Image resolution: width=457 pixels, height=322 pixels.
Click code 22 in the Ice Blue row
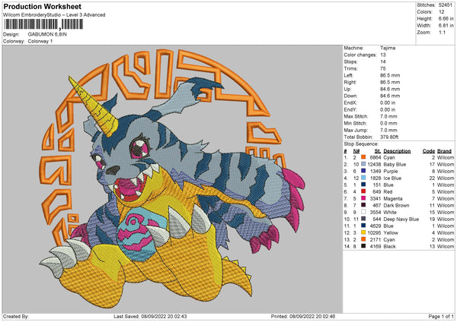432,178
